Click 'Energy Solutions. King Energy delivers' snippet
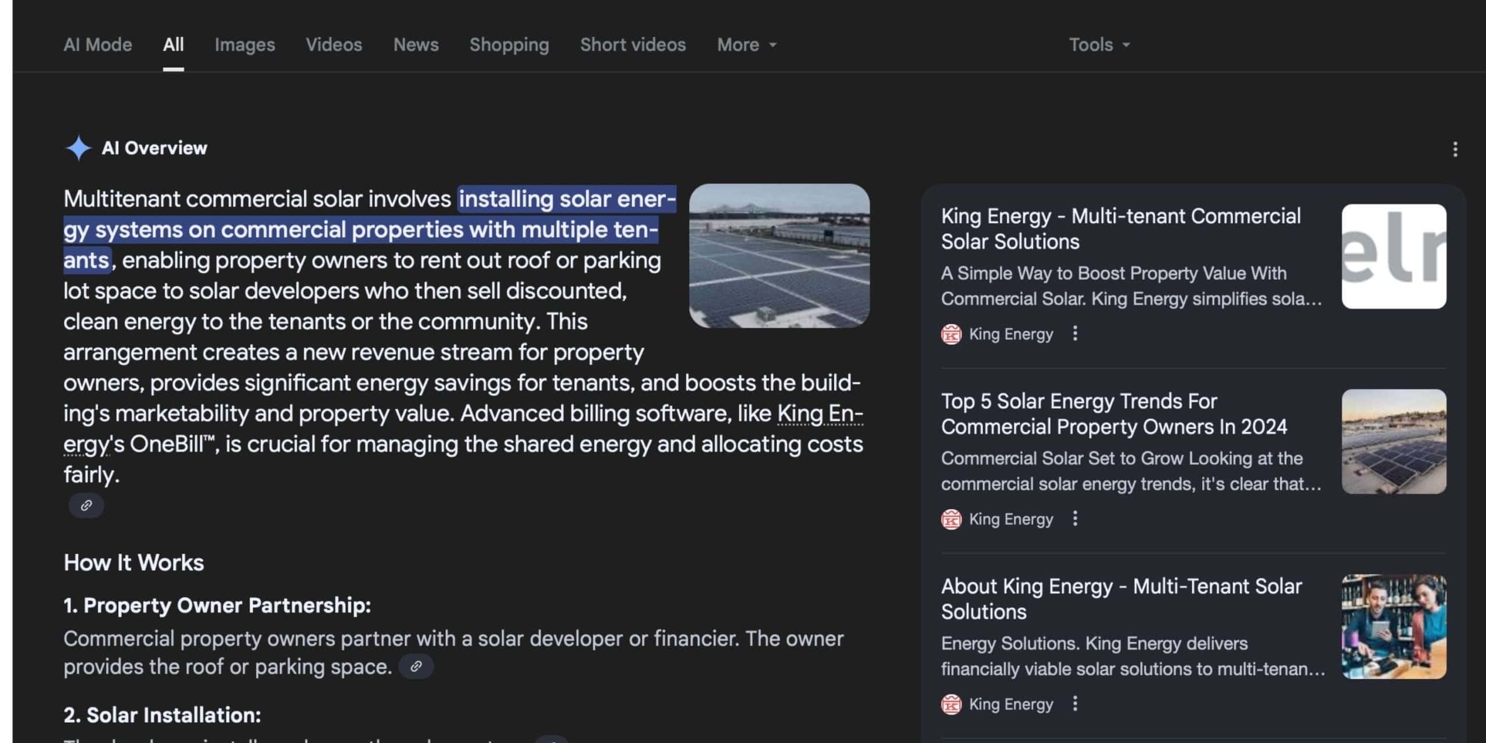 click(1133, 657)
